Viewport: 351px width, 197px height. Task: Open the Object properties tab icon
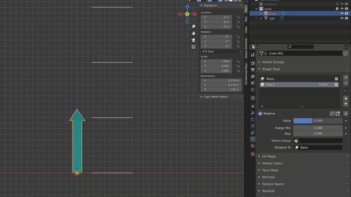click(x=253, y=106)
